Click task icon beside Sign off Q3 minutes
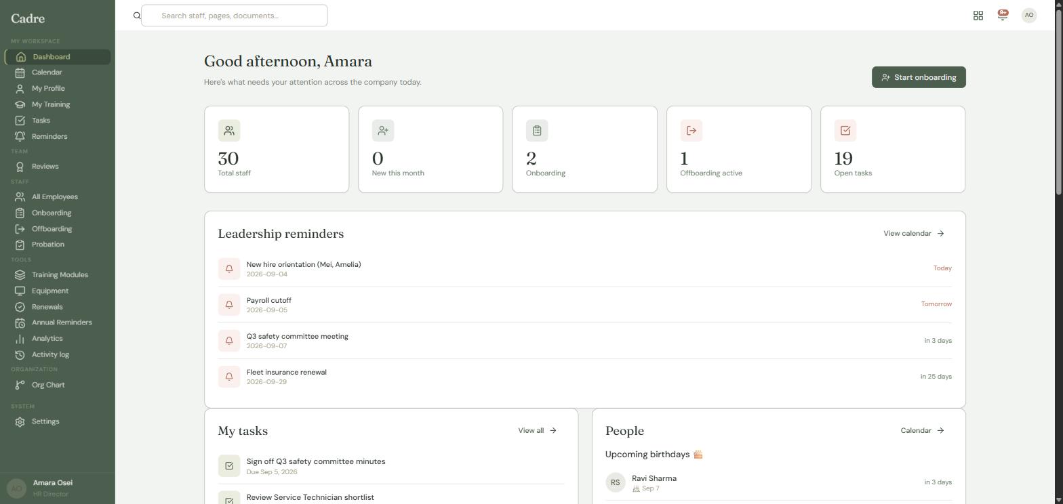Screen dimensions: 1063x504 [229, 466]
